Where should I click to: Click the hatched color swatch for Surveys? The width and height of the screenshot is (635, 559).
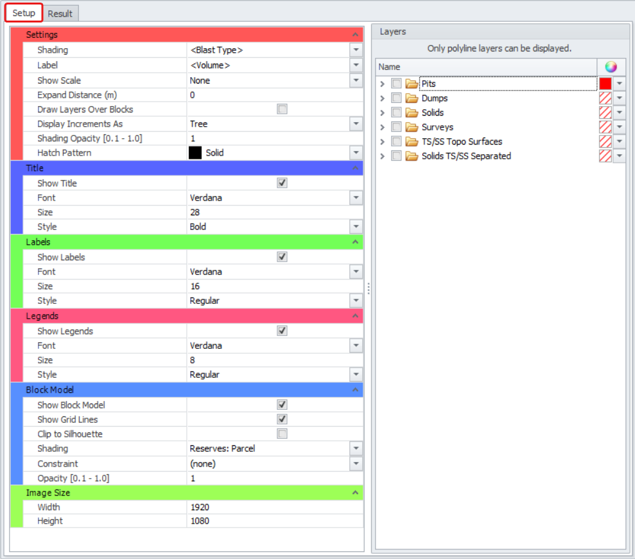point(605,127)
